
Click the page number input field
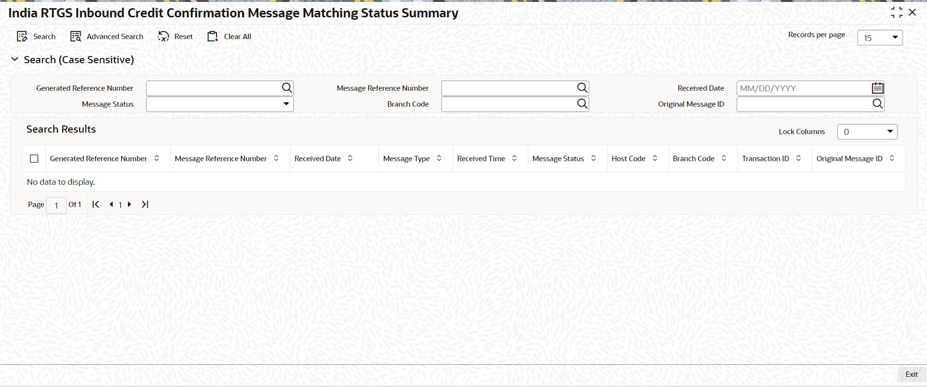click(x=56, y=205)
